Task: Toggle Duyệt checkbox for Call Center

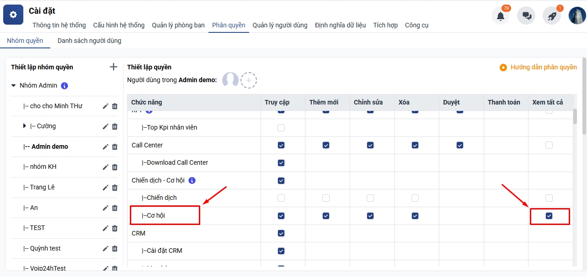Action: click(460, 145)
